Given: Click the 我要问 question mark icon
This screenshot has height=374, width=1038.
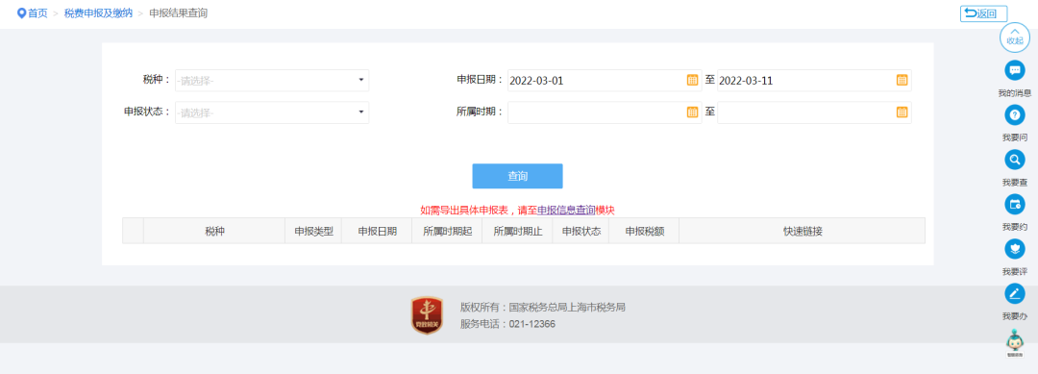Looking at the screenshot, I should pyautogui.click(x=1014, y=115).
